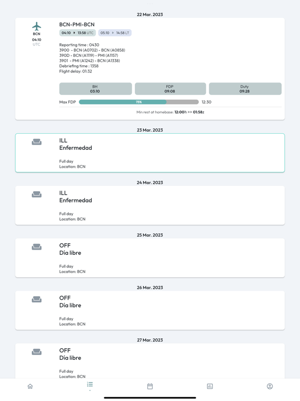Open the 23 Mar ILL Enfermedad card
Image resolution: width=300 pixels, height=401 pixels.
tap(150, 153)
